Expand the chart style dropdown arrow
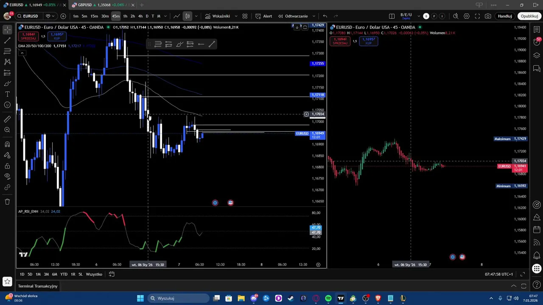The width and height of the screenshot is (543, 305). (x=196, y=16)
